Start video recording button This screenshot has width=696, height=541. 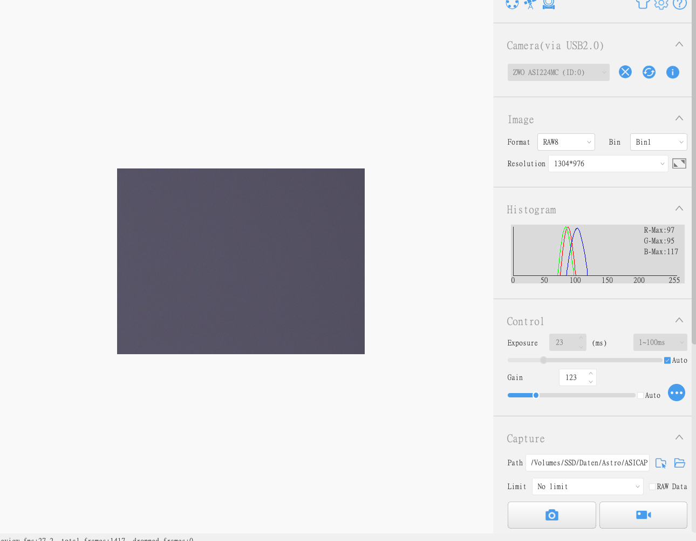(643, 515)
